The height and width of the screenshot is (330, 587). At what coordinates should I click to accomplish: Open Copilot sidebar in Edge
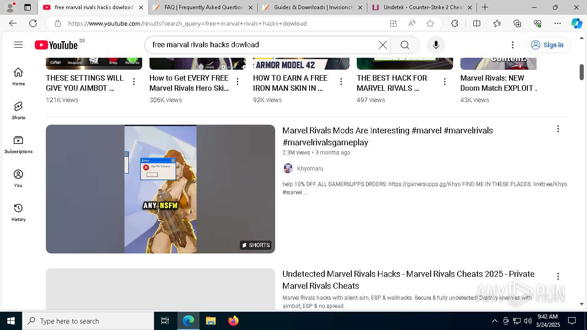[576, 23]
